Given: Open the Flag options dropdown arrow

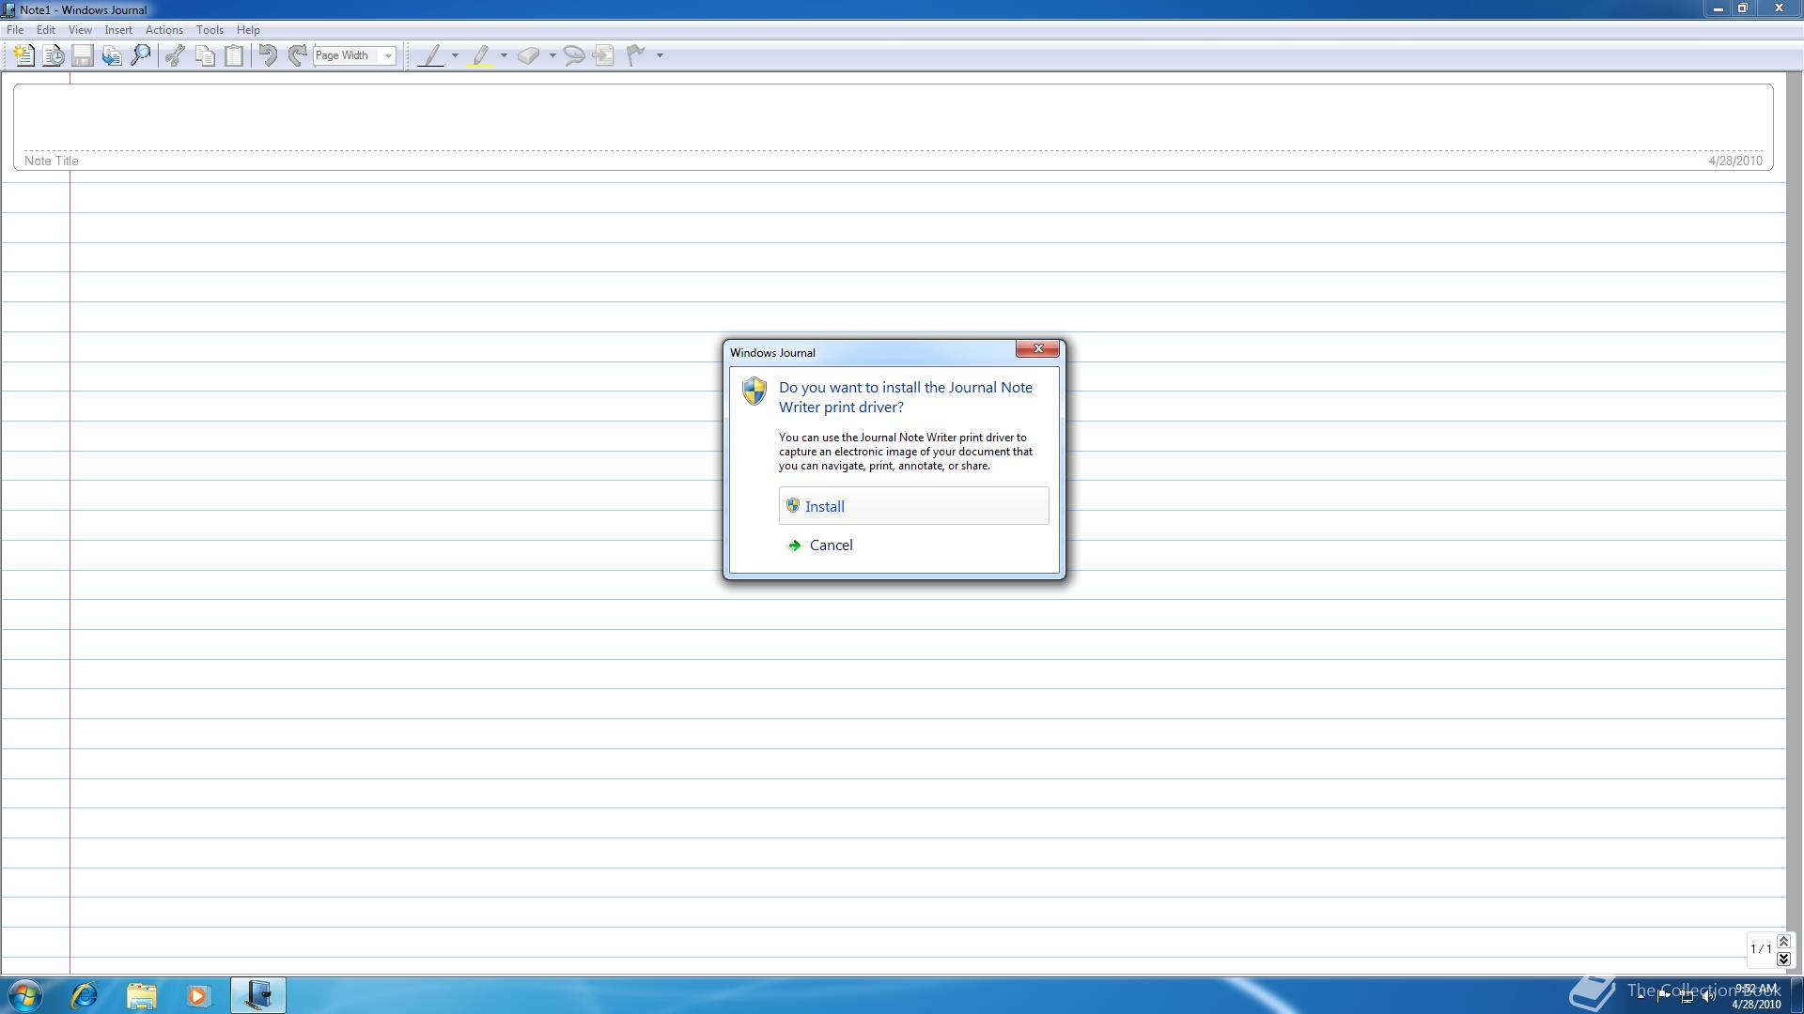Looking at the screenshot, I should (x=660, y=55).
